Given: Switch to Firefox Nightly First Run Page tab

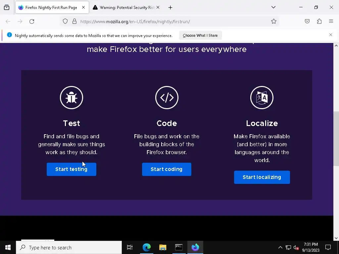Looking at the screenshot, I should 52,8.
